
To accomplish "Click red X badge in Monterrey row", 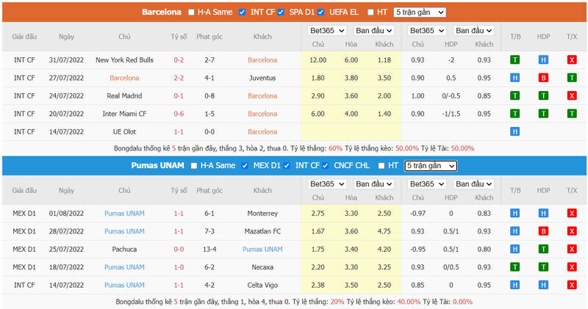I will (572, 214).
